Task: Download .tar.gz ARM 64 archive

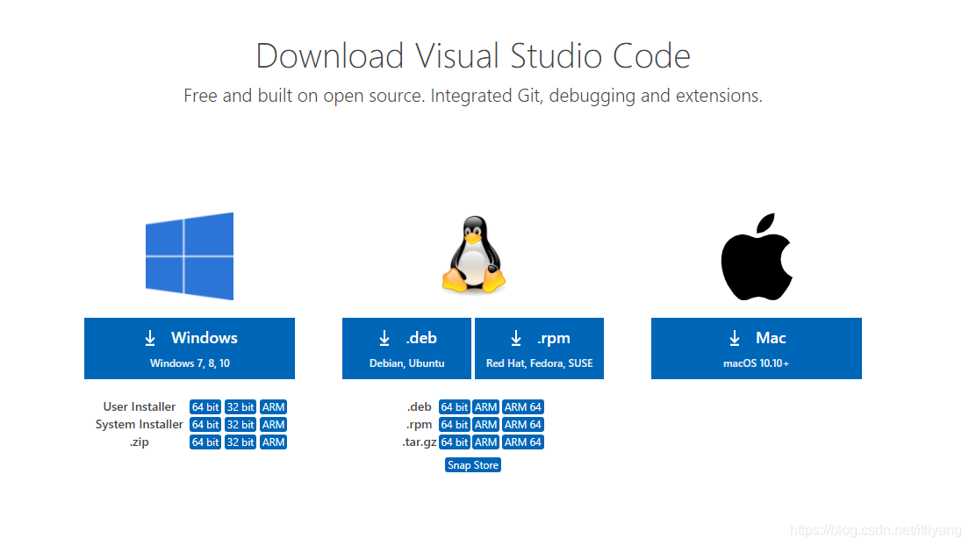Action: click(x=523, y=442)
